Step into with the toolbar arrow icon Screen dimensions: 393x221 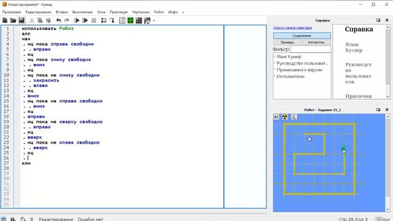[x=112, y=20]
